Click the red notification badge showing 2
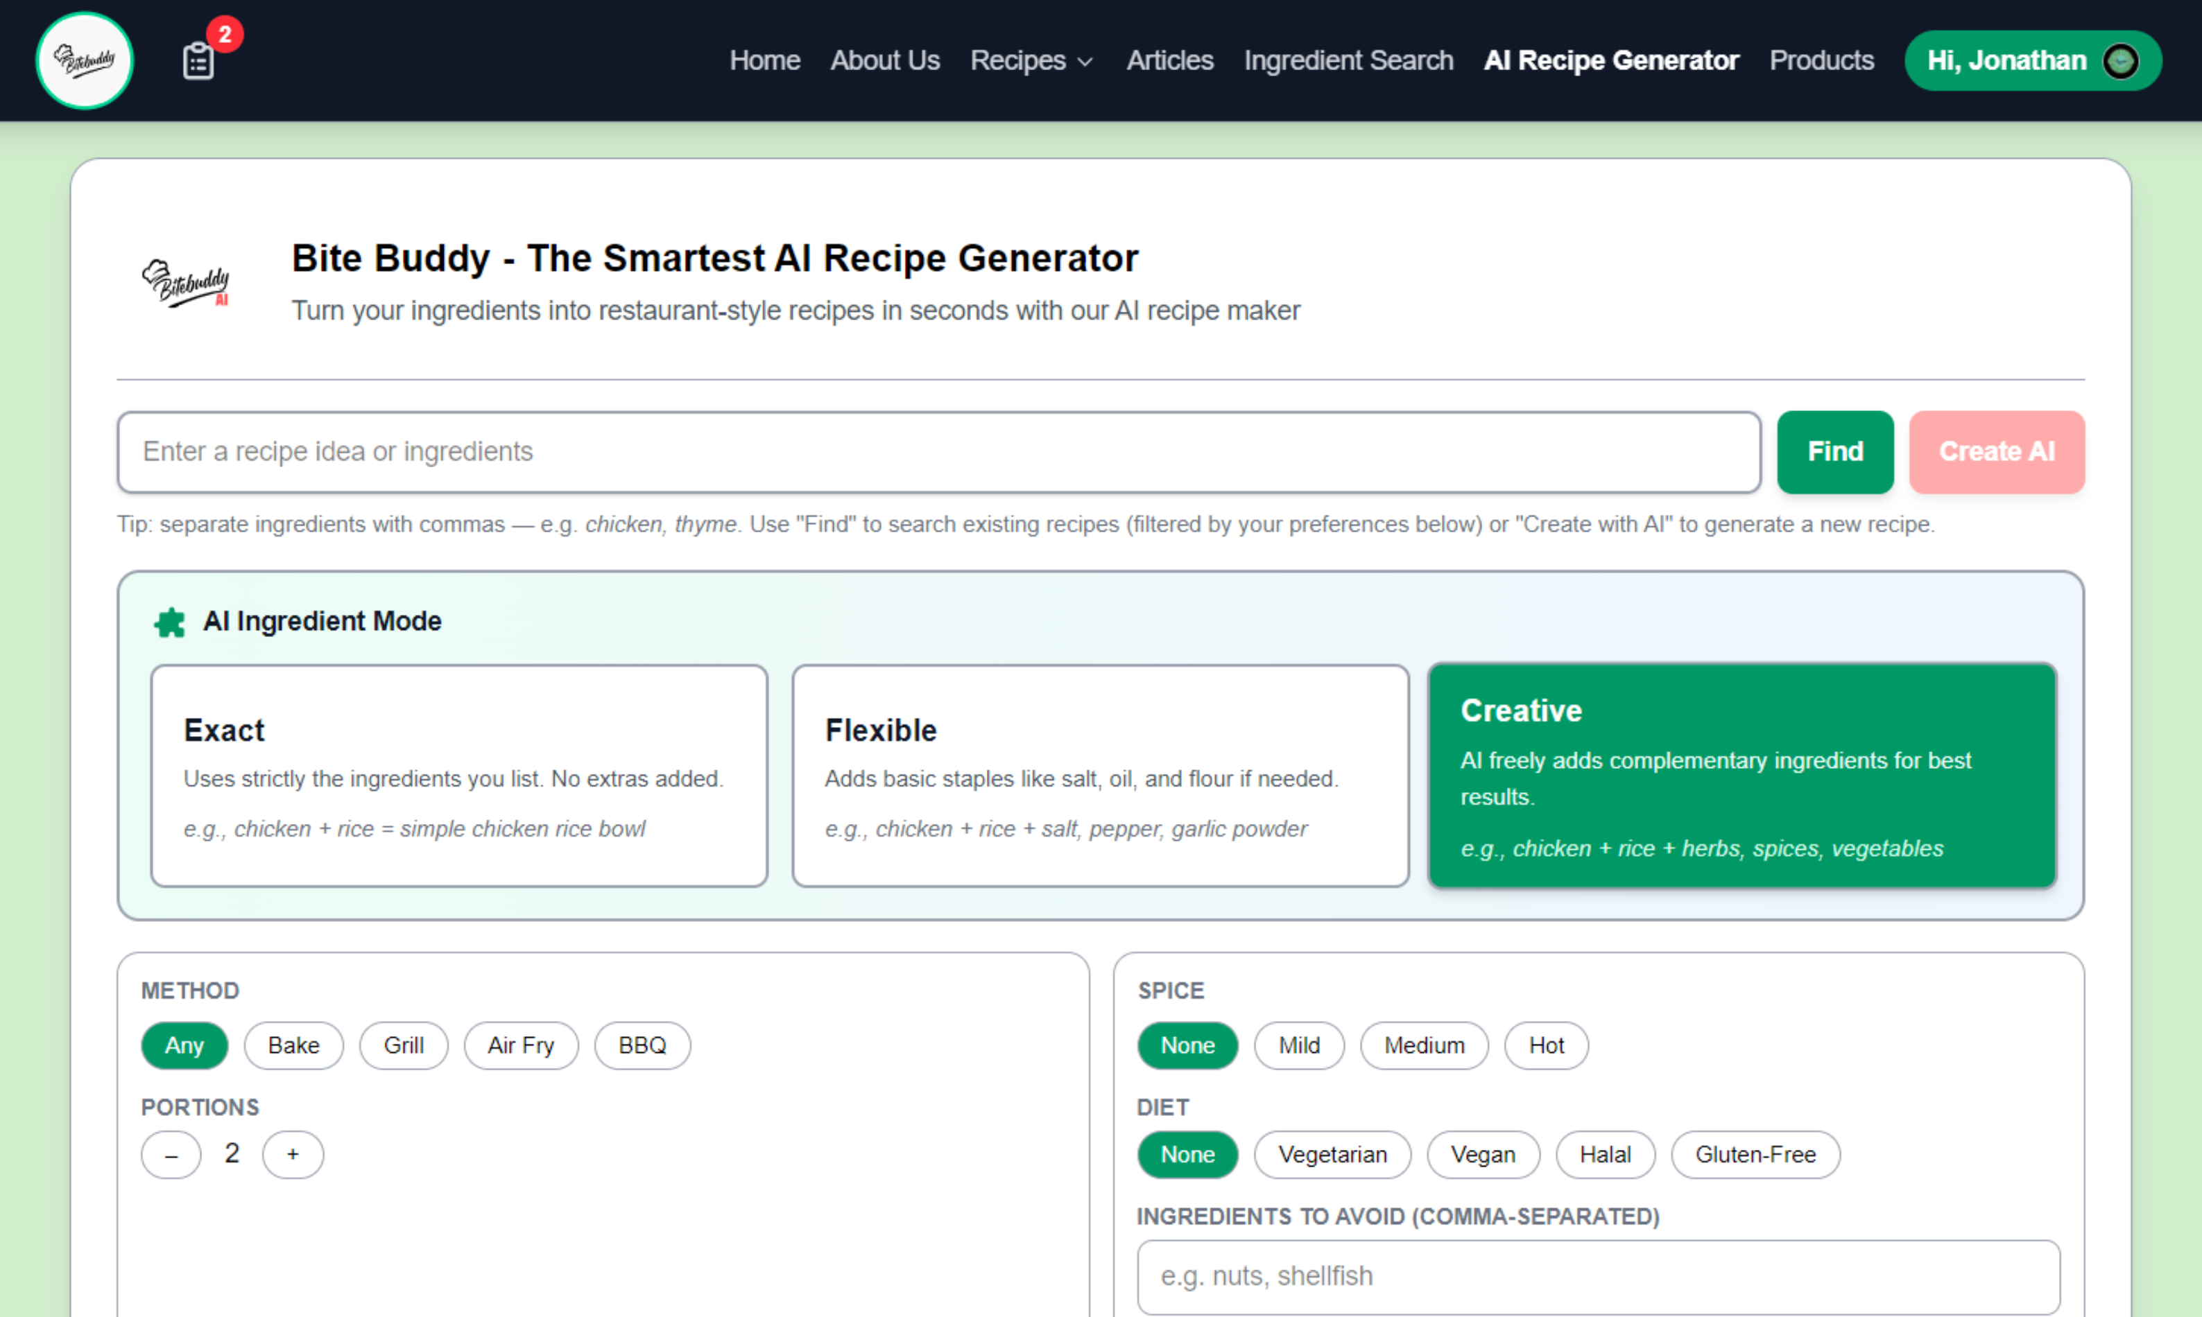This screenshot has height=1317, width=2202. click(x=225, y=35)
